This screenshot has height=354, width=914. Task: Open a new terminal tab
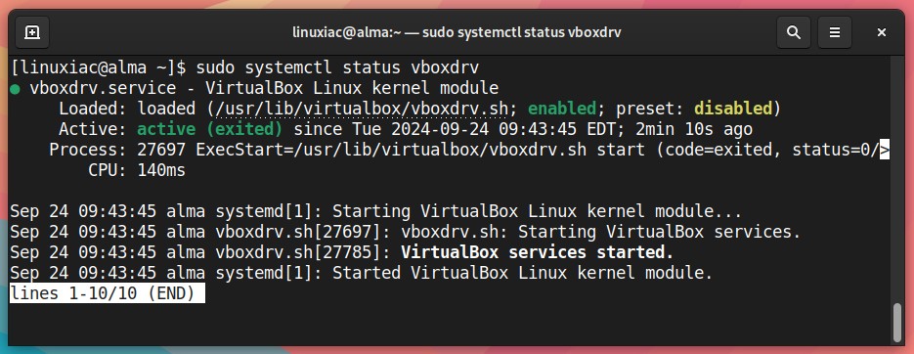click(x=32, y=32)
